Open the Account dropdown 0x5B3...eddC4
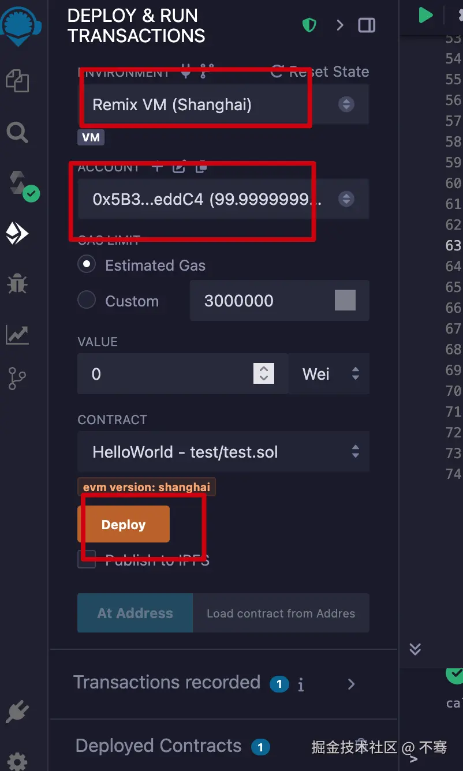This screenshot has height=771, width=463. 223,199
